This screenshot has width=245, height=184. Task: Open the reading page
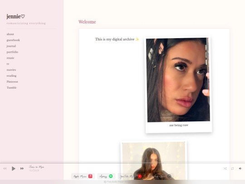pos(11,76)
